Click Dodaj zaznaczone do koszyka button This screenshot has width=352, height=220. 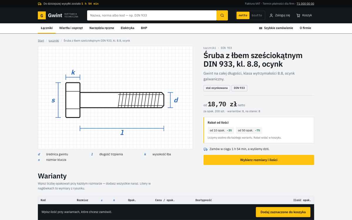(x=283, y=212)
